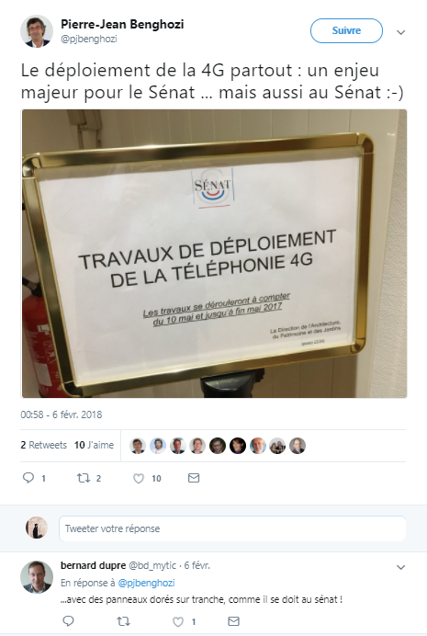Open the tweet options chevron next to Suivre

(400, 32)
